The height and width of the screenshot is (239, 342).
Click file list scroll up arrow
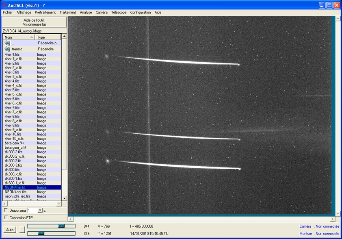tap(64, 37)
